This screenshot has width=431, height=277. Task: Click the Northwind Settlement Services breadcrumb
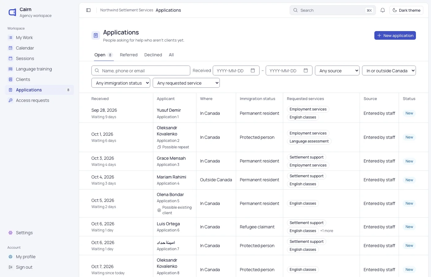(x=127, y=10)
